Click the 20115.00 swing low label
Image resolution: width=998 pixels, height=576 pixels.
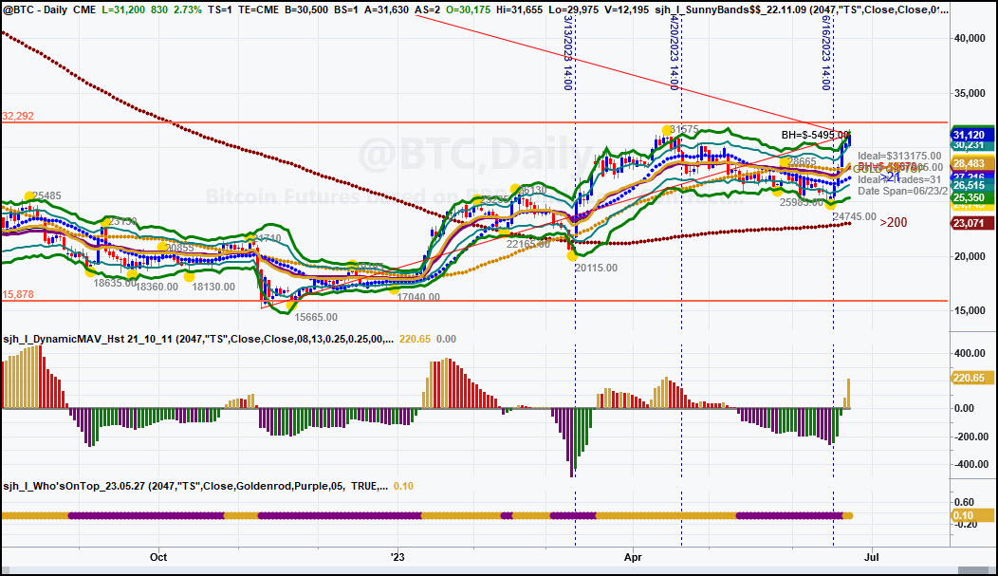tap(596, 268)
